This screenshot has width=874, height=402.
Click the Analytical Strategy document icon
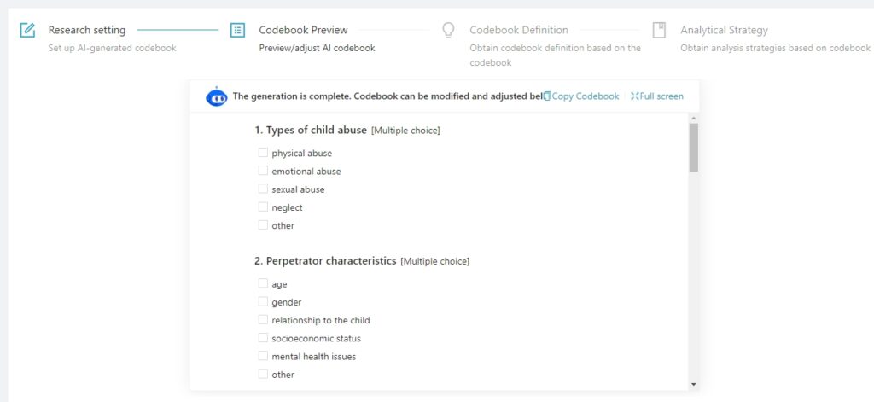[659, 30]
